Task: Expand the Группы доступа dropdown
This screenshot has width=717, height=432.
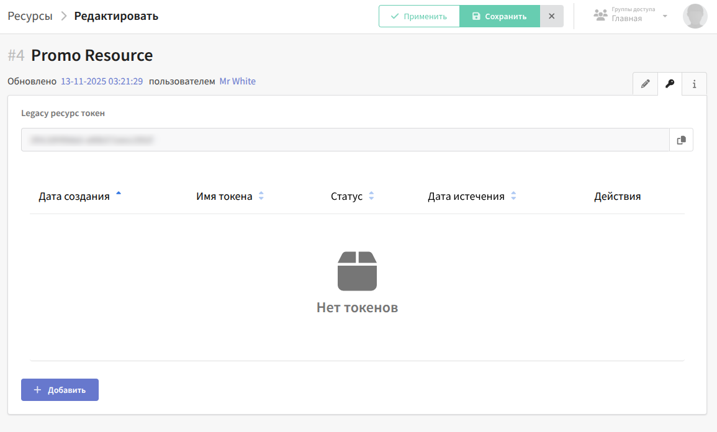Action: click(x=664, y=16)
